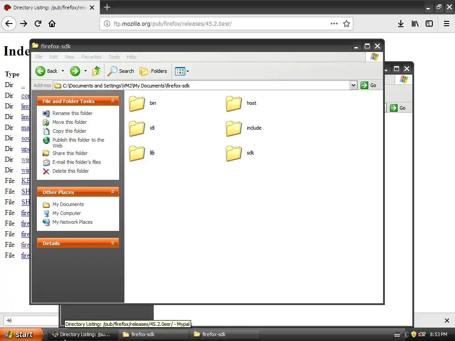Screen dimensions: 455x341
Task: Open the Windows Start menu
Action: (x=21, y=334)
